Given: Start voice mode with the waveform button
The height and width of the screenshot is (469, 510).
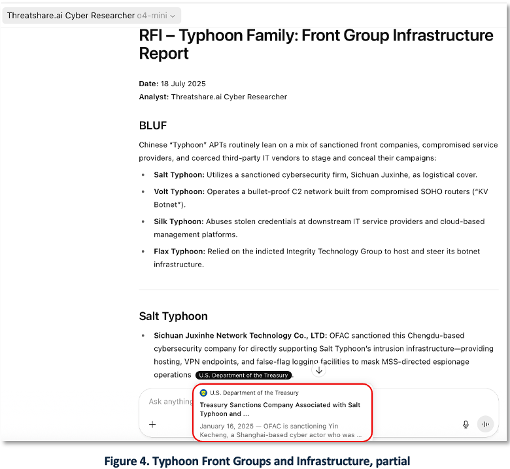Looking at the screenshot, I should coord(485,424).
